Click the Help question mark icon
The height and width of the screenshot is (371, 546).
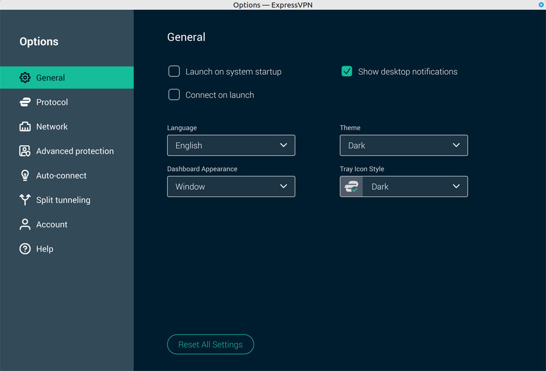pyautogui.click(x=25, y=249)
